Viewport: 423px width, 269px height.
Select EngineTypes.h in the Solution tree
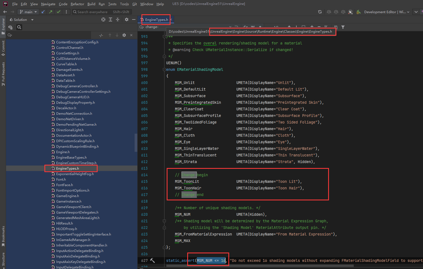point(67,168)
